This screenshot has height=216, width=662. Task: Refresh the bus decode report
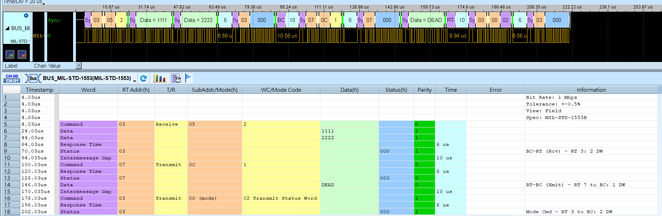(x=143, y=78)
